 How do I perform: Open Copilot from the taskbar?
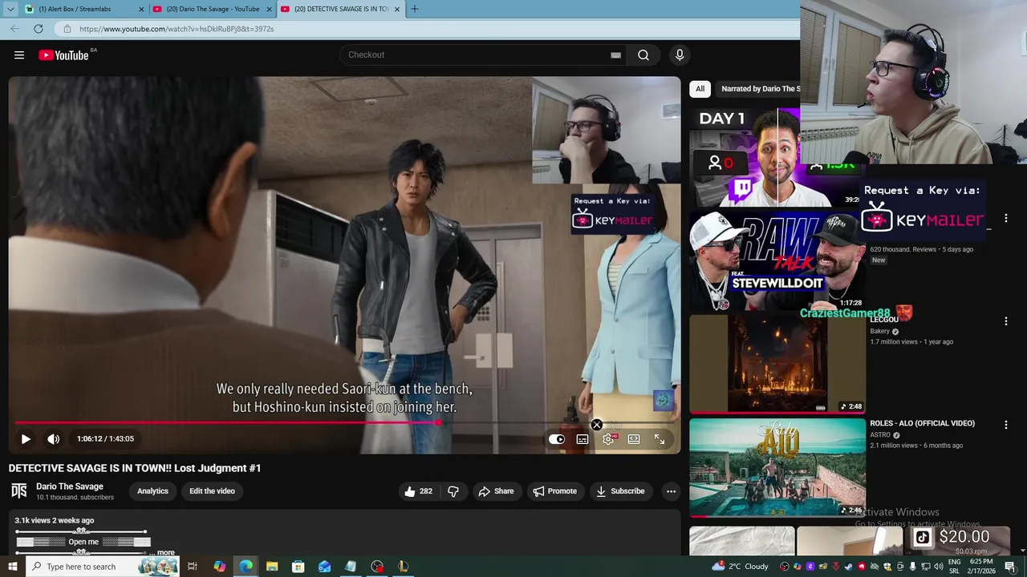pyautogui.click(x=219, y=567)
